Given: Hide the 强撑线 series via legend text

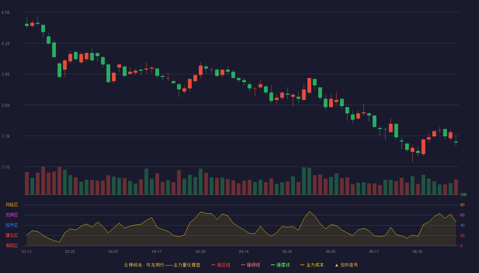Looking at the screenshot, I should [x=283, y=265].
